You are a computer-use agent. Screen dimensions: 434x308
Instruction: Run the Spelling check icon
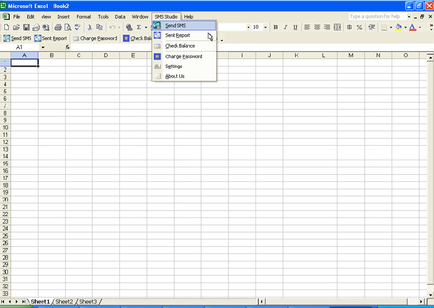pos(78,27)
